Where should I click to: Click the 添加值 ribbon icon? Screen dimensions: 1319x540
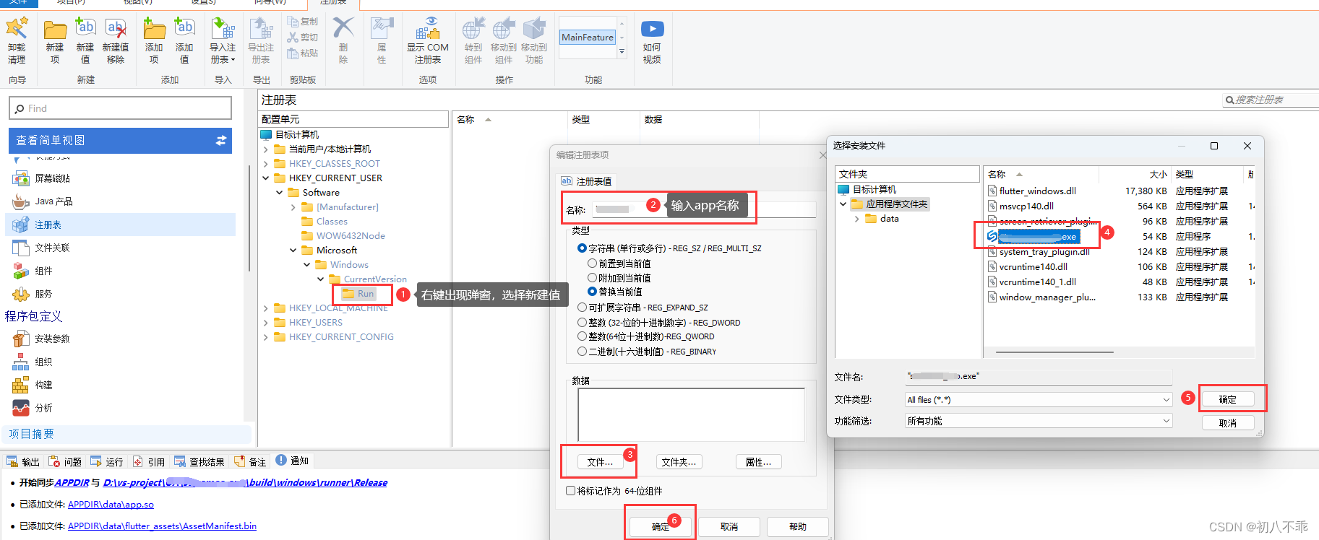point(184,29)
